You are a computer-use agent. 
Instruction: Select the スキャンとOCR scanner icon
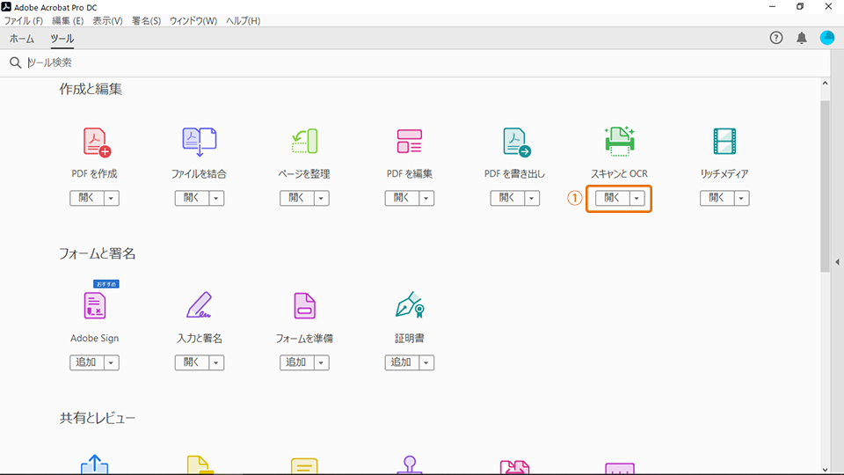point(620,142)
